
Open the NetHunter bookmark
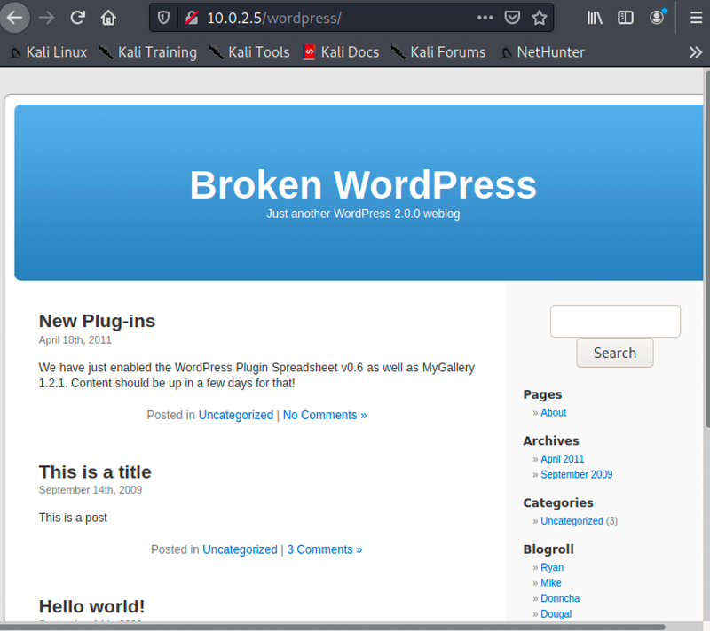pyautogui.click(x=541, y=52)
